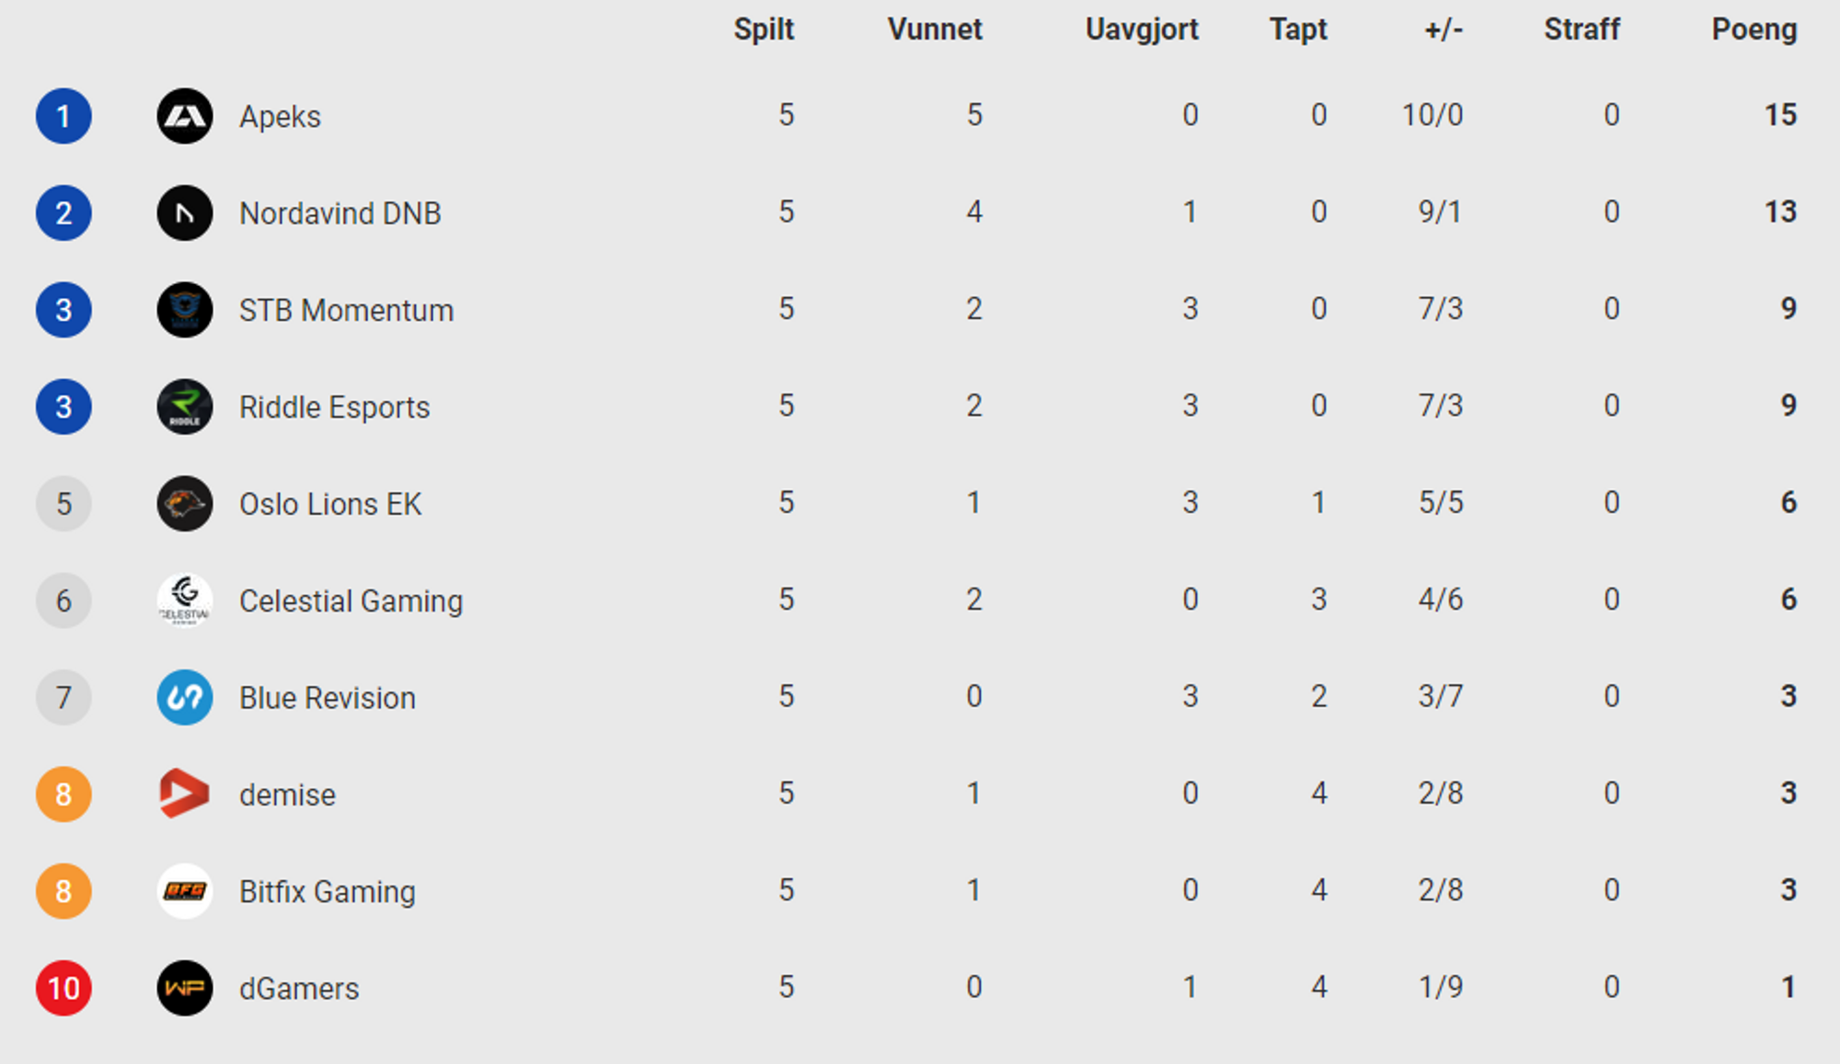Open the dGamers team name link
This screenshot has width=1840, height=1064.
(299, 989)
